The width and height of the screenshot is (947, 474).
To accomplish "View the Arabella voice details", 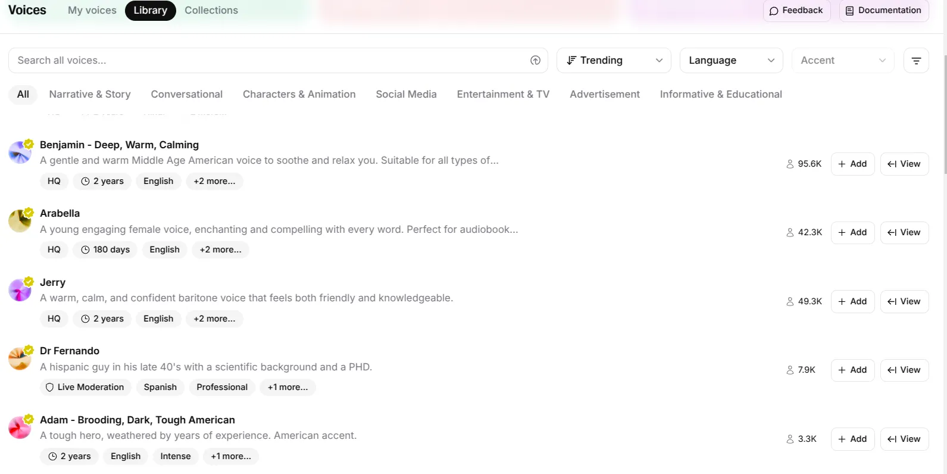I will [x=904, y=232].
